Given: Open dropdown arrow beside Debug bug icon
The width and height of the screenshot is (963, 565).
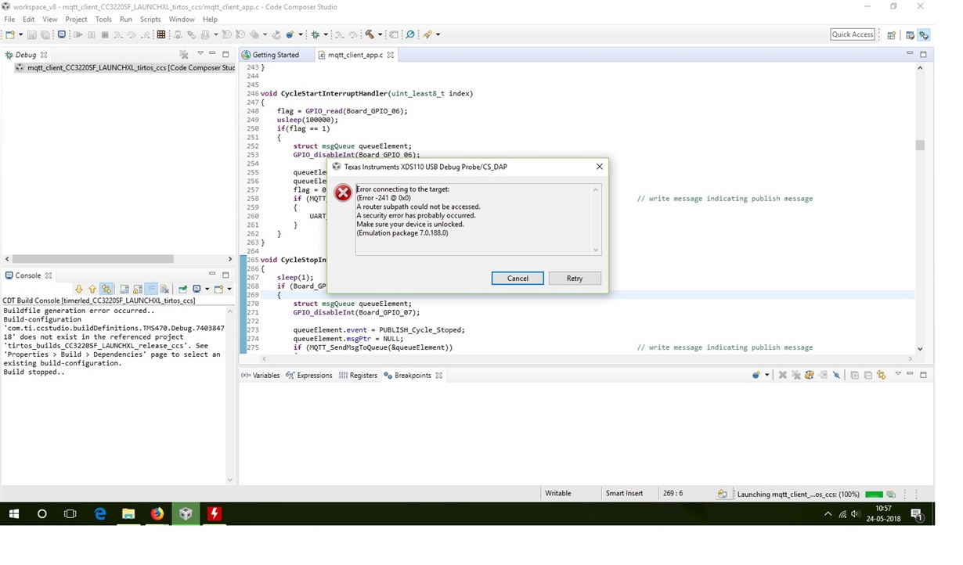Looking at the screenshot, I should pos(326,34).
